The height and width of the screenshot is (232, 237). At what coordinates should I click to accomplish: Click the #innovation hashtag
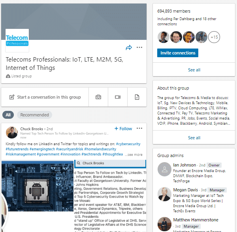click(70, 154)
